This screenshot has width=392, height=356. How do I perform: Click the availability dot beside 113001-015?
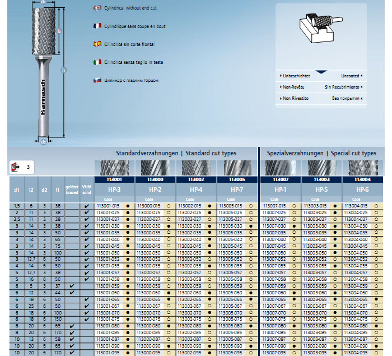pos(128,206)
